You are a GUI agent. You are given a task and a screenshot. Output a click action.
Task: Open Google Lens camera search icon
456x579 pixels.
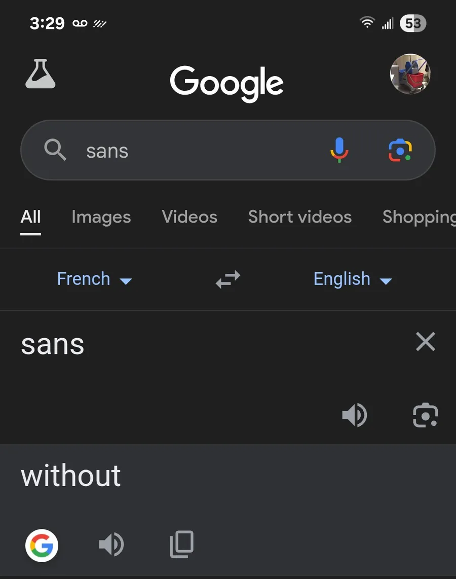(x=400, y=150)
